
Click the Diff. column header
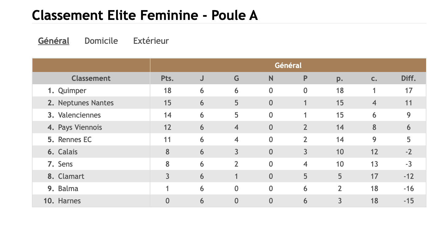click(x=408, y=78)
